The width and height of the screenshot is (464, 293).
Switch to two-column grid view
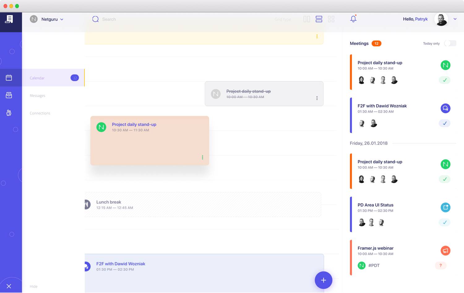coord(307,19)
